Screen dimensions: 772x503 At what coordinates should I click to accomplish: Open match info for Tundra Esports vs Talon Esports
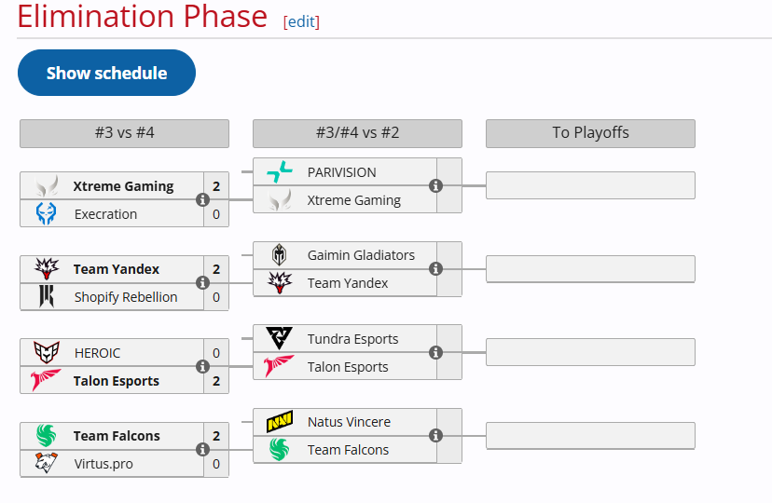435,353
